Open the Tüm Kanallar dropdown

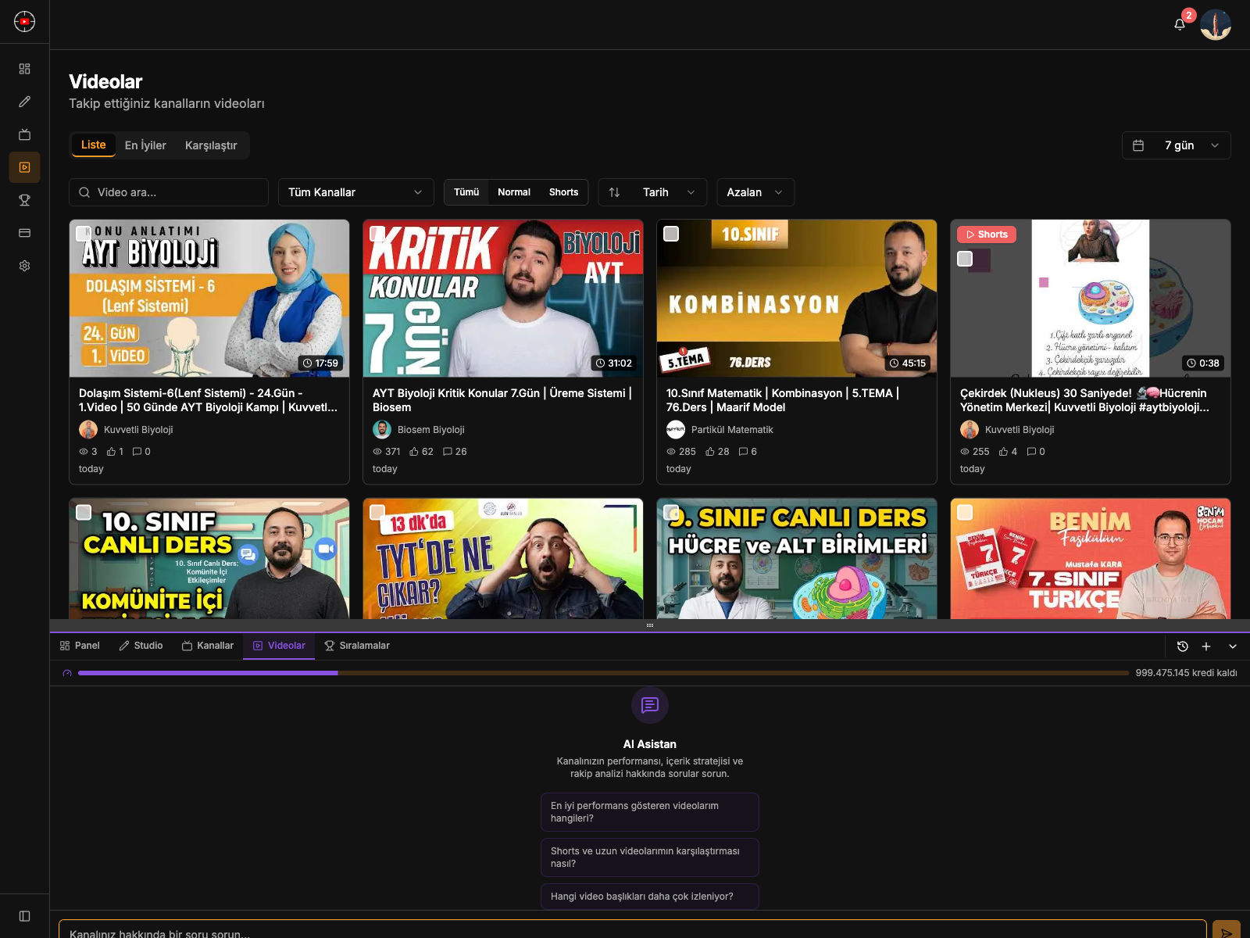(x=356, y=192)
